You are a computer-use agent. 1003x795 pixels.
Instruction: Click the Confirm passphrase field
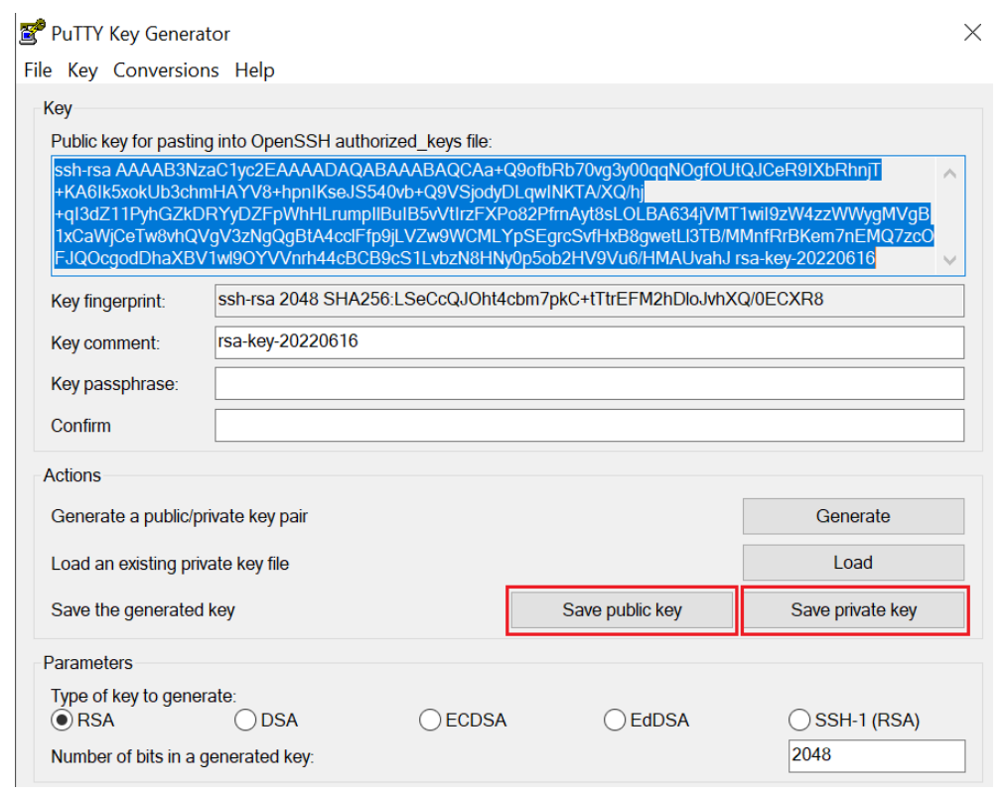589,426
